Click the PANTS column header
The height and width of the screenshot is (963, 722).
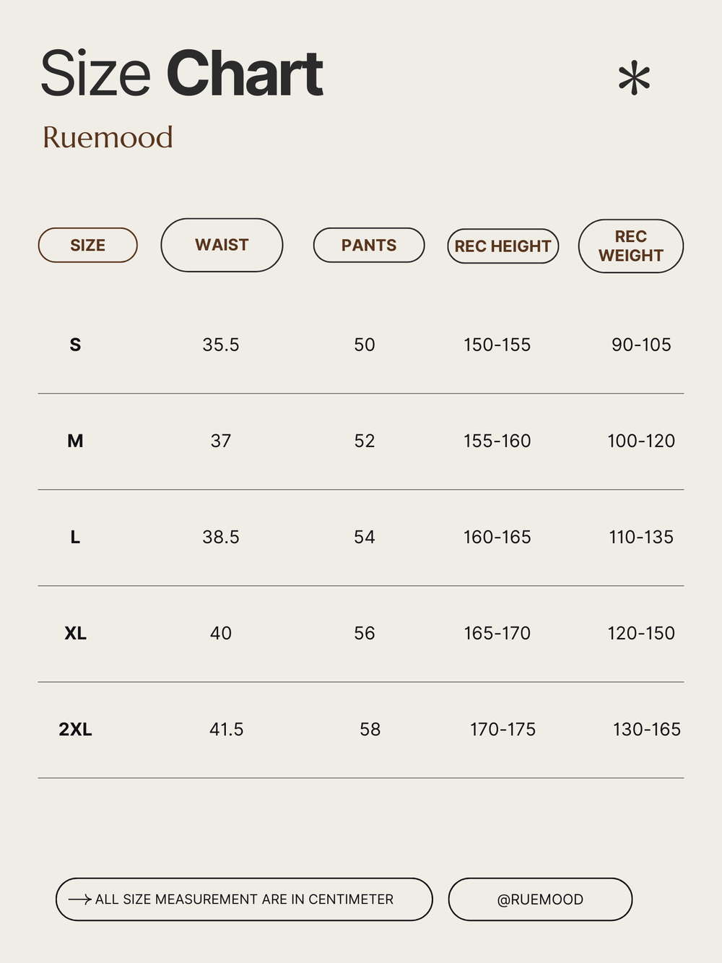(x=369, y=245)
